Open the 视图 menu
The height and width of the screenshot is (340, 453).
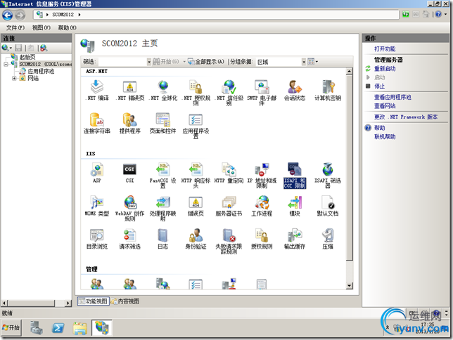tap(41, 27)
